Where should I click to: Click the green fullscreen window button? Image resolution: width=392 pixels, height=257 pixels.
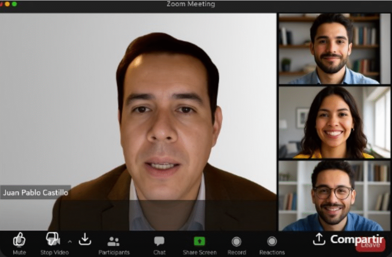(x=15, y=4)
